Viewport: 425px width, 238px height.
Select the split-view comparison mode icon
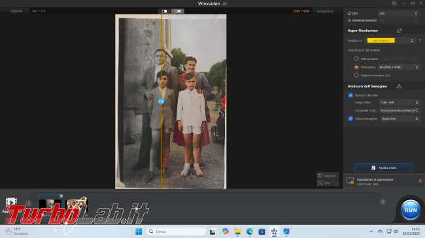[x=165, y=11]
